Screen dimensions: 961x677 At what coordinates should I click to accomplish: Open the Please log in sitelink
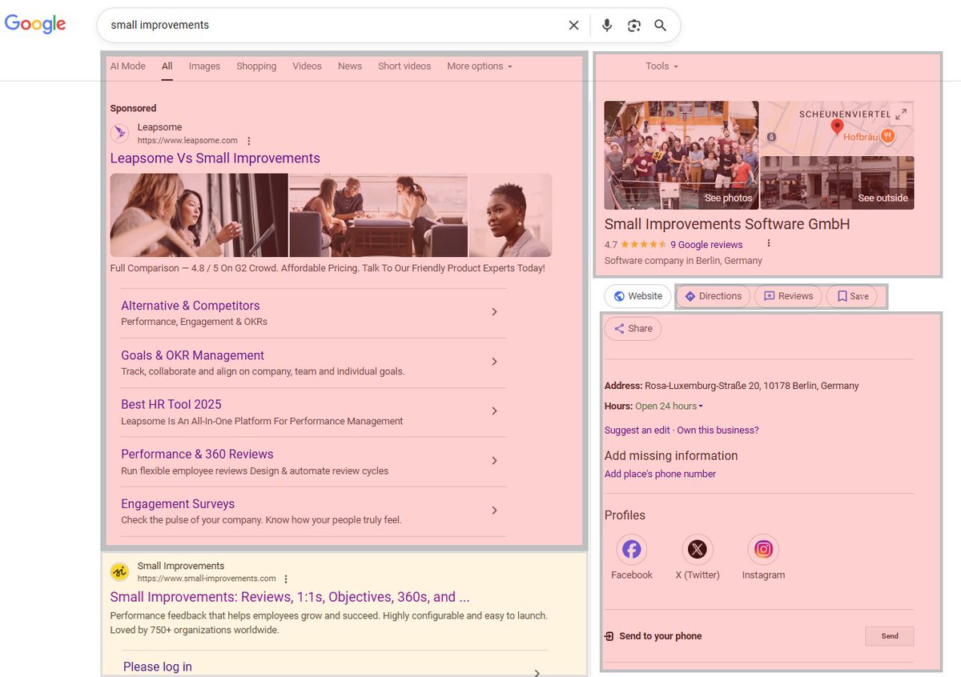158,667
